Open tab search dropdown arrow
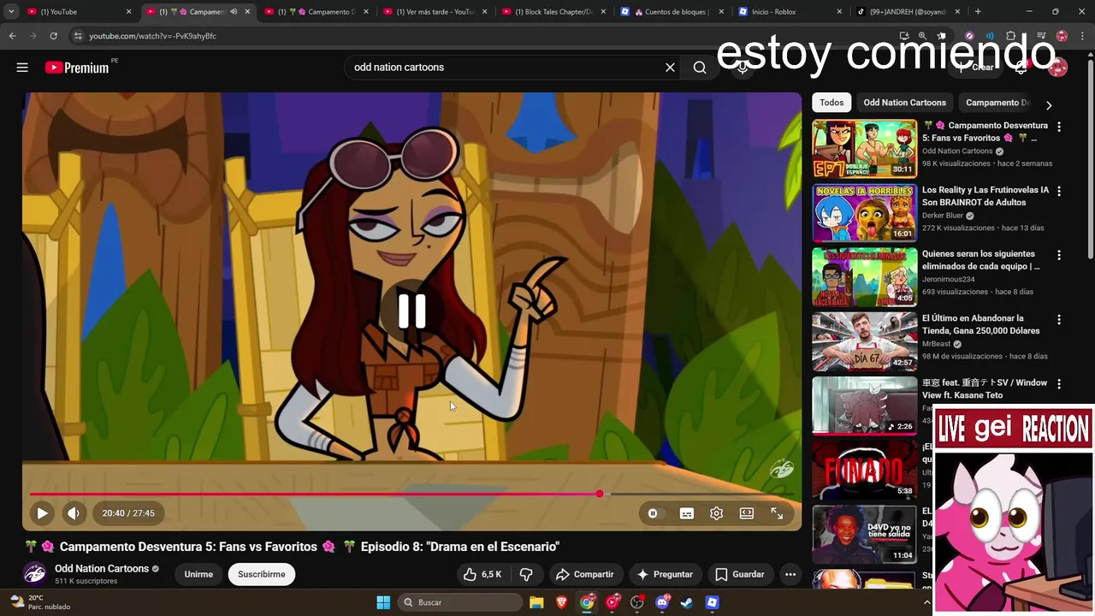This screenshot has height=616, width=1095. pos(11,12)
